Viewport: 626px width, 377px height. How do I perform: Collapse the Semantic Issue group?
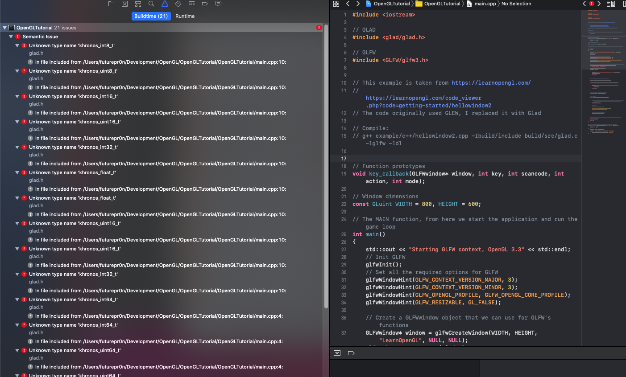tap(11, 37)
